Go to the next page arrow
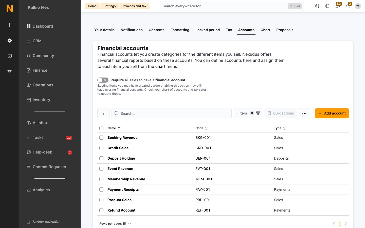Viewport: 365px width, 228px height. point(346,224)
